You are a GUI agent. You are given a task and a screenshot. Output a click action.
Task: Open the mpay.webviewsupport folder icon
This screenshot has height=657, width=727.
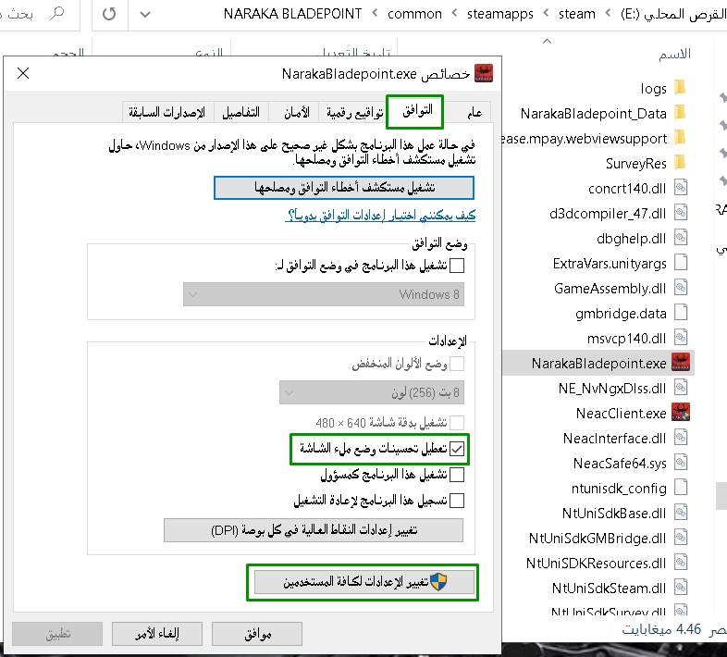[680, 138]
